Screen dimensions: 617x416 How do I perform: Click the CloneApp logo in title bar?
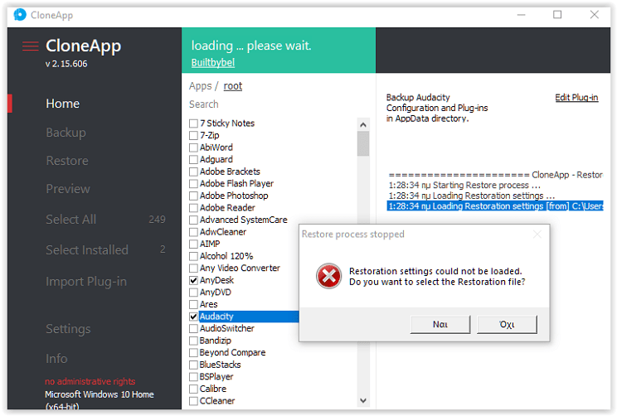20,15
